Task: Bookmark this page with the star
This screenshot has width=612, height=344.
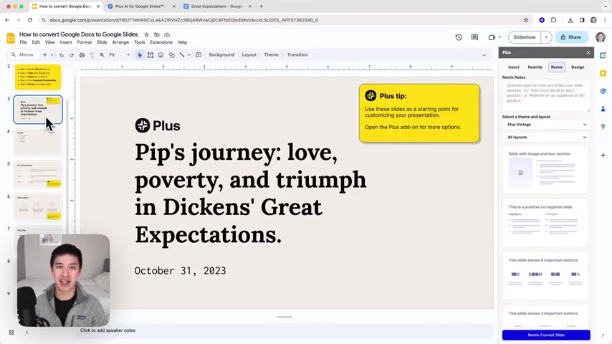Action: [526, 20]
